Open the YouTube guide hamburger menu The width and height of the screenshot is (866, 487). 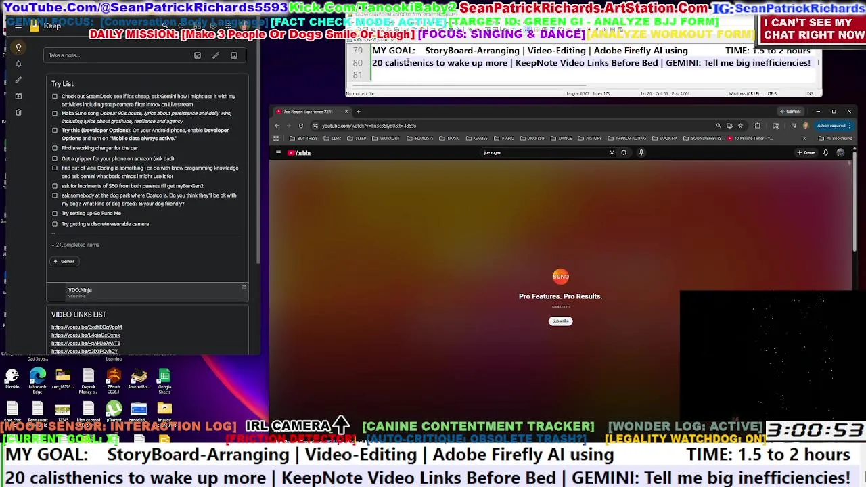[278, 153]
